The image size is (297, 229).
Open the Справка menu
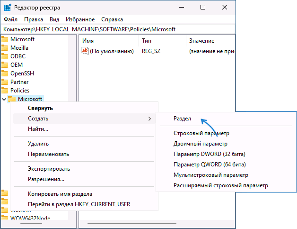click(x=112, y=19)
